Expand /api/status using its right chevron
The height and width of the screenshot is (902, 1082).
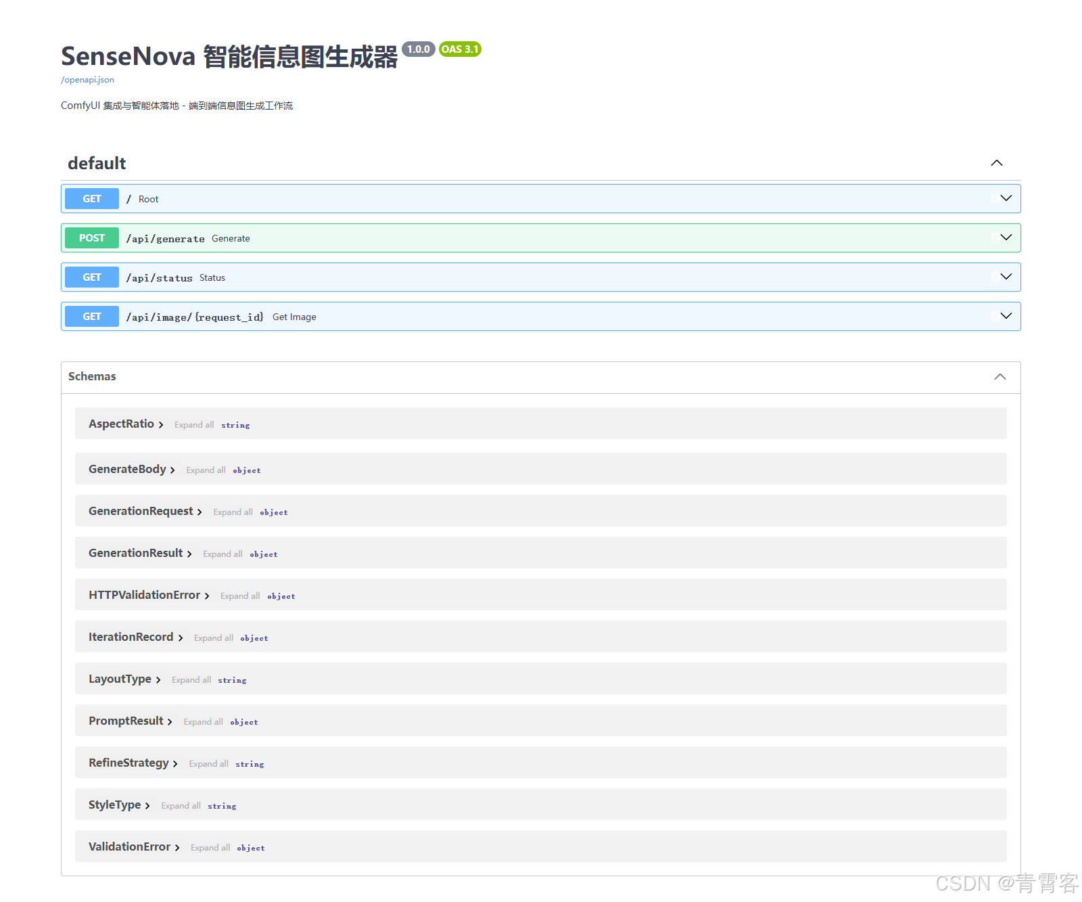coord(1006,277)
